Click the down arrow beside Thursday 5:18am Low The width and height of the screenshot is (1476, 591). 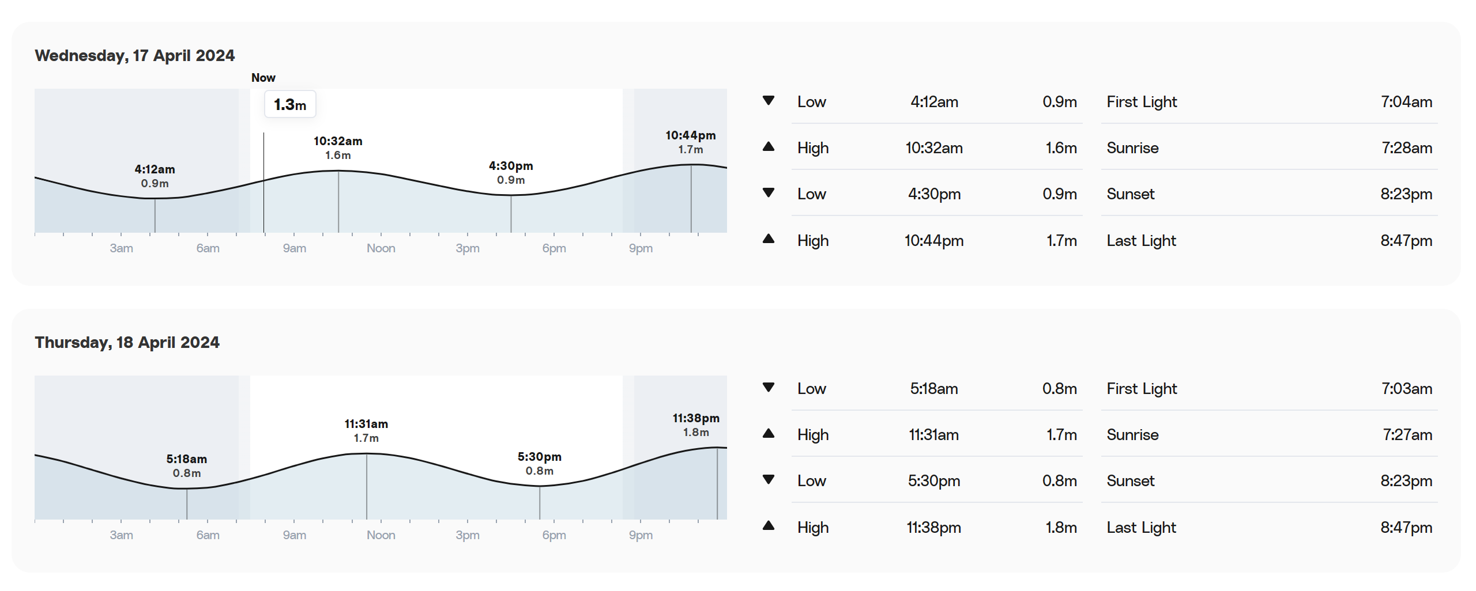pos(768,388)
